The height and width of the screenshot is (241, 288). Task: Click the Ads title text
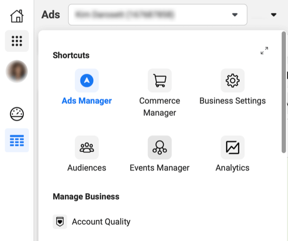[51, 15]
